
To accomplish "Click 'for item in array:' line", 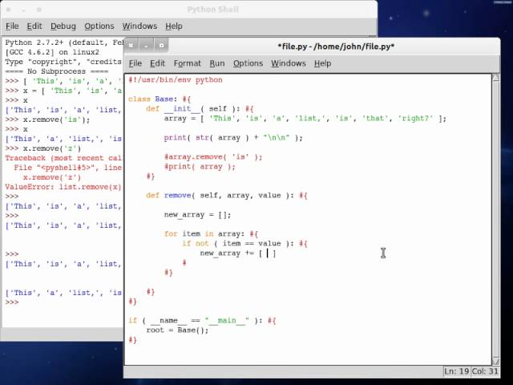I will pyautogui.click(x=211, y=233).
